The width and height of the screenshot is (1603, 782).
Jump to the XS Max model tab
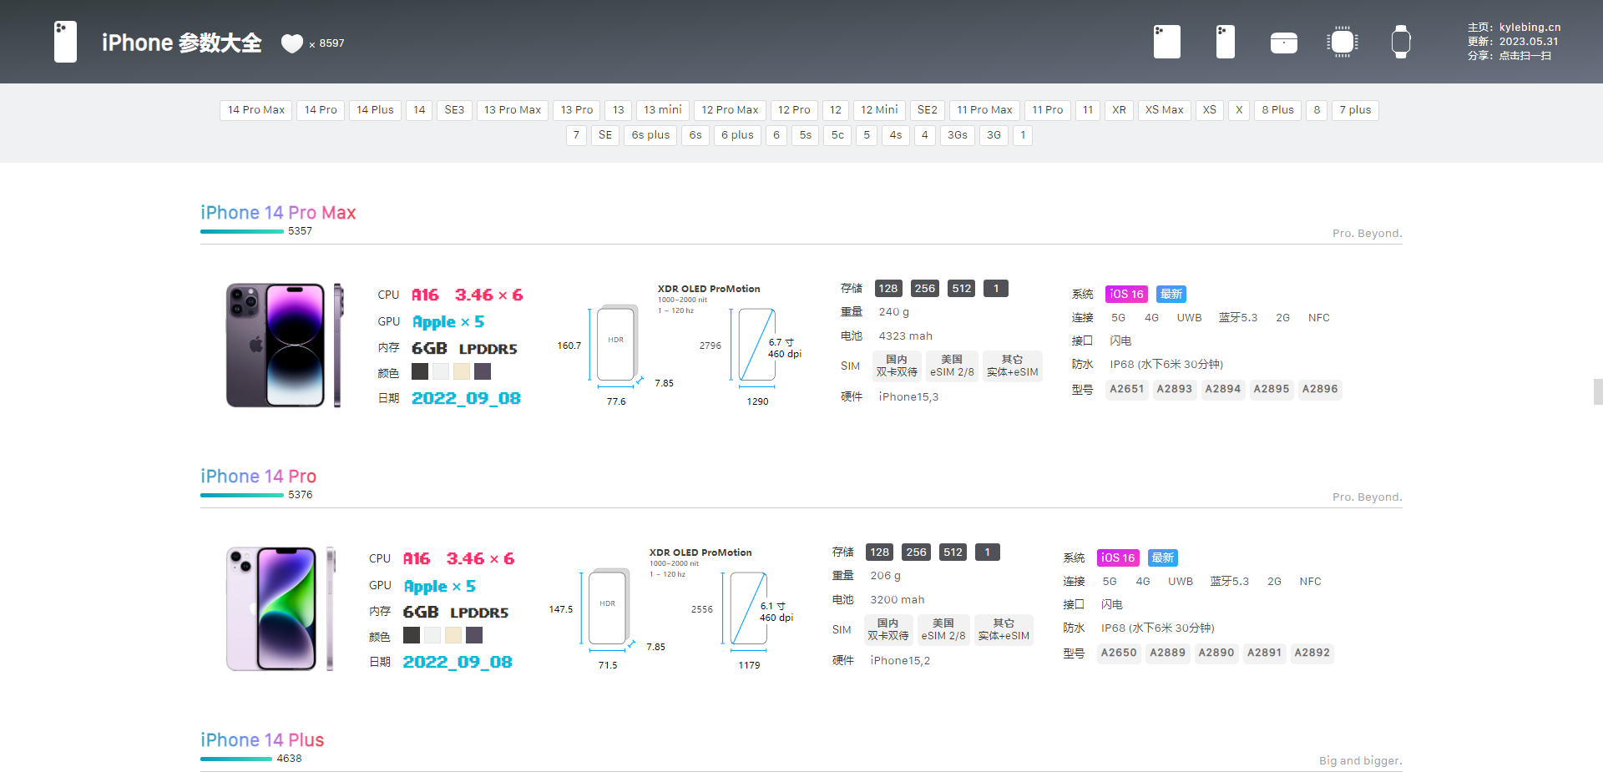[x=1164, y=110]
